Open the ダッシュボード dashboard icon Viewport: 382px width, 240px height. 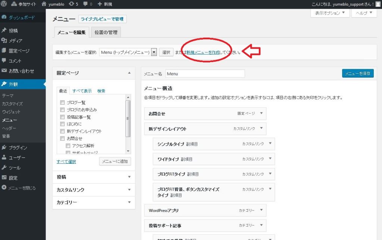(x=4, y=17)
